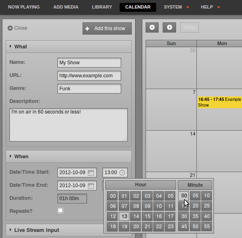Toggle the Repeats? checkbox

click(x=60, y=210)
